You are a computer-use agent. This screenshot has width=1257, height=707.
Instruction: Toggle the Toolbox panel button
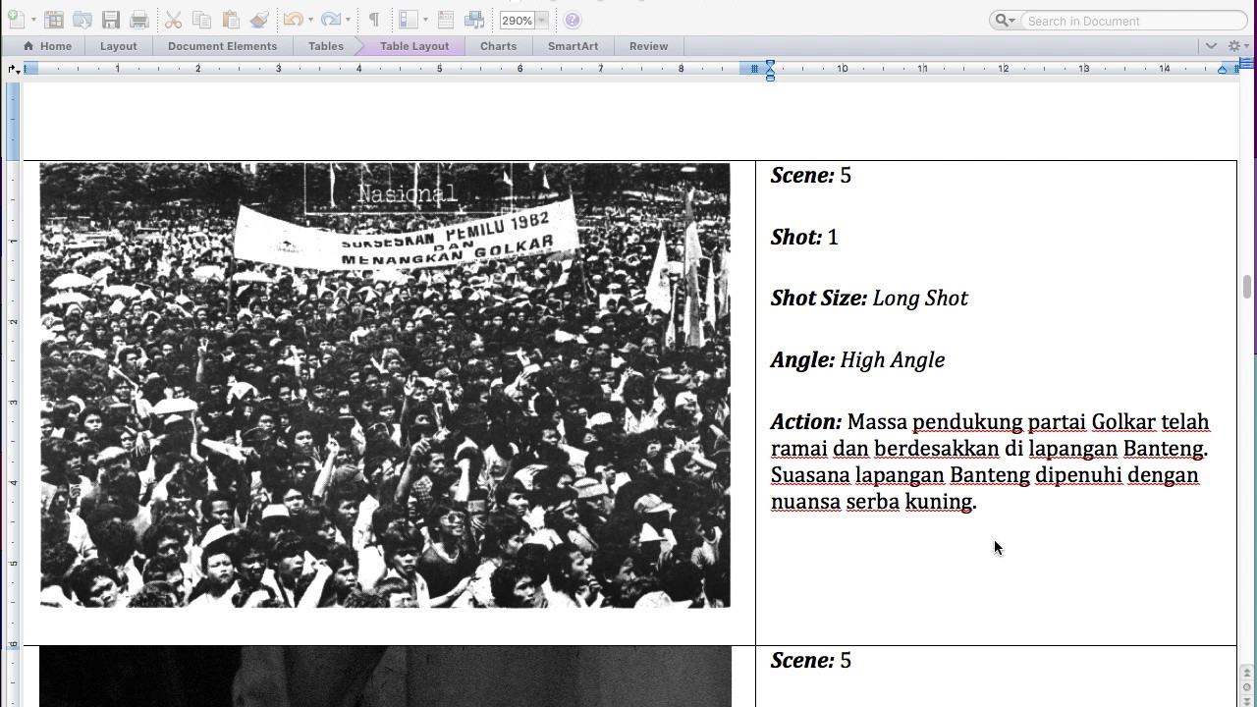(x=445, y=20)
